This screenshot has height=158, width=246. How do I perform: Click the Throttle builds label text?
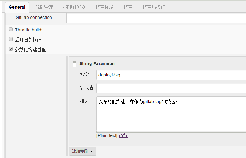click(29, 30)
